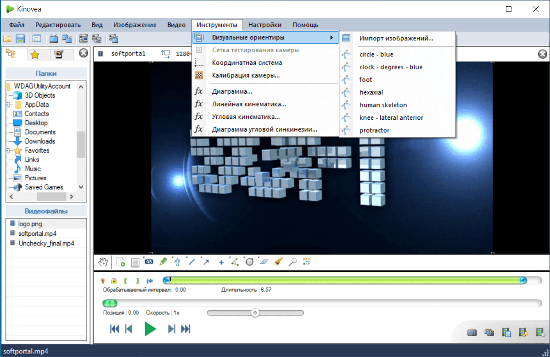Play the video
This screenshot has width=550, height=357.
(150, 329)
